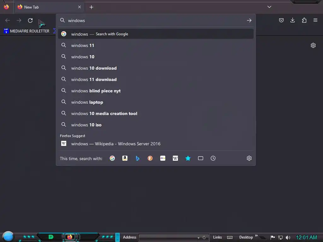Viewport: 323px width, 242px height.
Task: Go back one page
Action: (x=8, y=20)
